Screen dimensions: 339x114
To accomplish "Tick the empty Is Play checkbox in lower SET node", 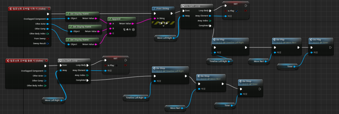I will [116, 66].
